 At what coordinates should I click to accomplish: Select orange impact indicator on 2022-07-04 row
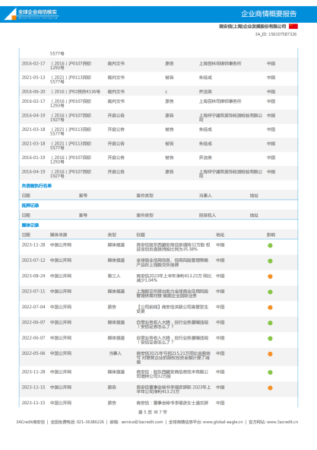tap(270, 308)
